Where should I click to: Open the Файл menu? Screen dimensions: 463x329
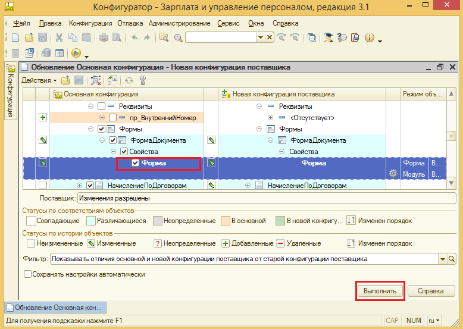(x=21, y=23)
